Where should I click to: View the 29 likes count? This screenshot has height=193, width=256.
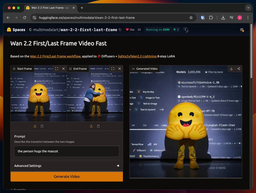[139, 30]
